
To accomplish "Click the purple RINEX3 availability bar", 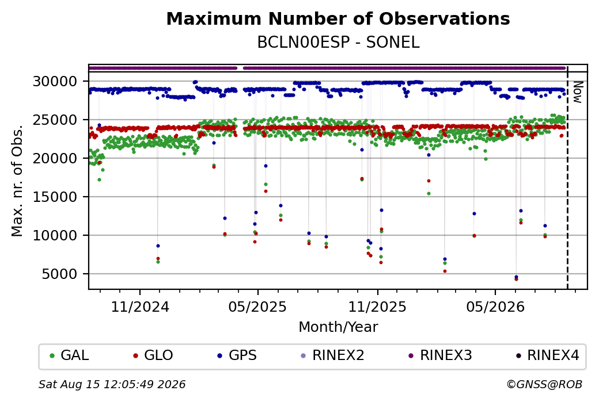I will [327, 68].
